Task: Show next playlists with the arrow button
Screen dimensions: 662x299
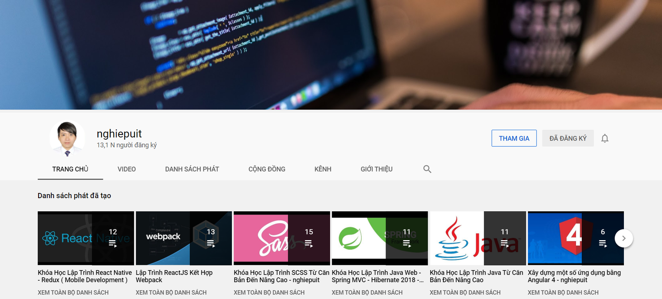Action: [624, 238]
